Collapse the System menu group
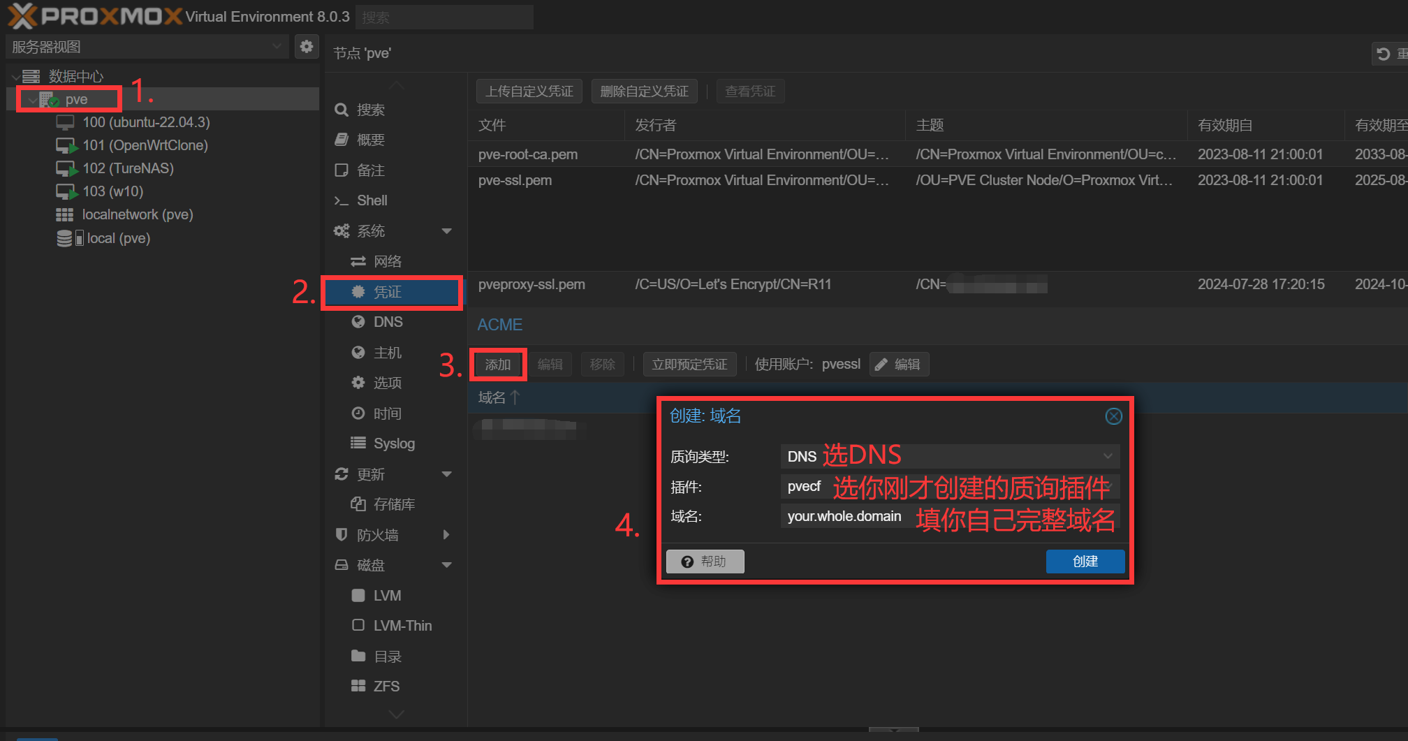This screenshot has height=741, width=1408. (x=446, y=231)
